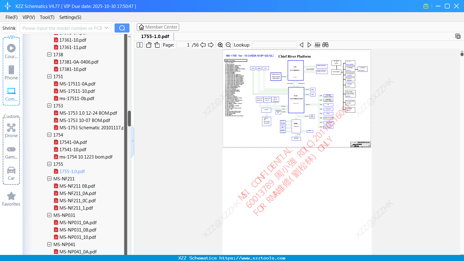This screenshot has width=464, height=261.
Task: Rotate the page counterclockwise
Action: click(149, 45)
